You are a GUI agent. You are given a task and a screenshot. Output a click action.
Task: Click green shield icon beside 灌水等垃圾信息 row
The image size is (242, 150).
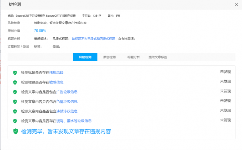tap(15, 121)
